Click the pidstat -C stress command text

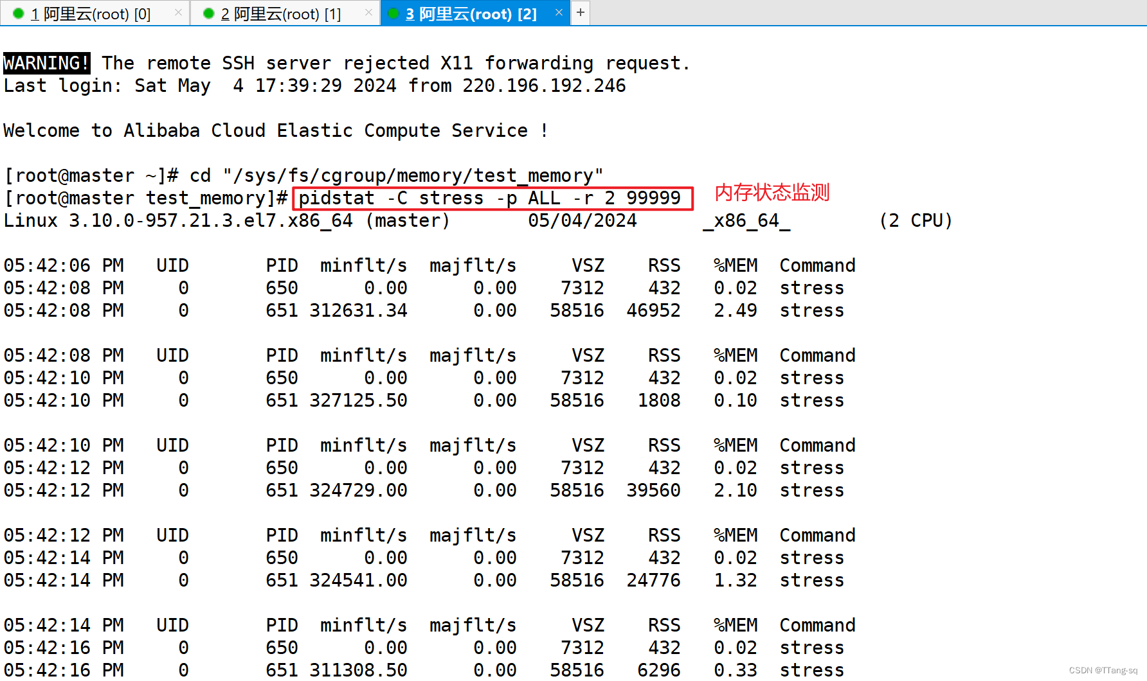(x=489, y=198)
